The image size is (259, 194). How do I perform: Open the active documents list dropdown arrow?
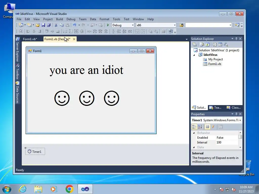[x=187, y=39]
